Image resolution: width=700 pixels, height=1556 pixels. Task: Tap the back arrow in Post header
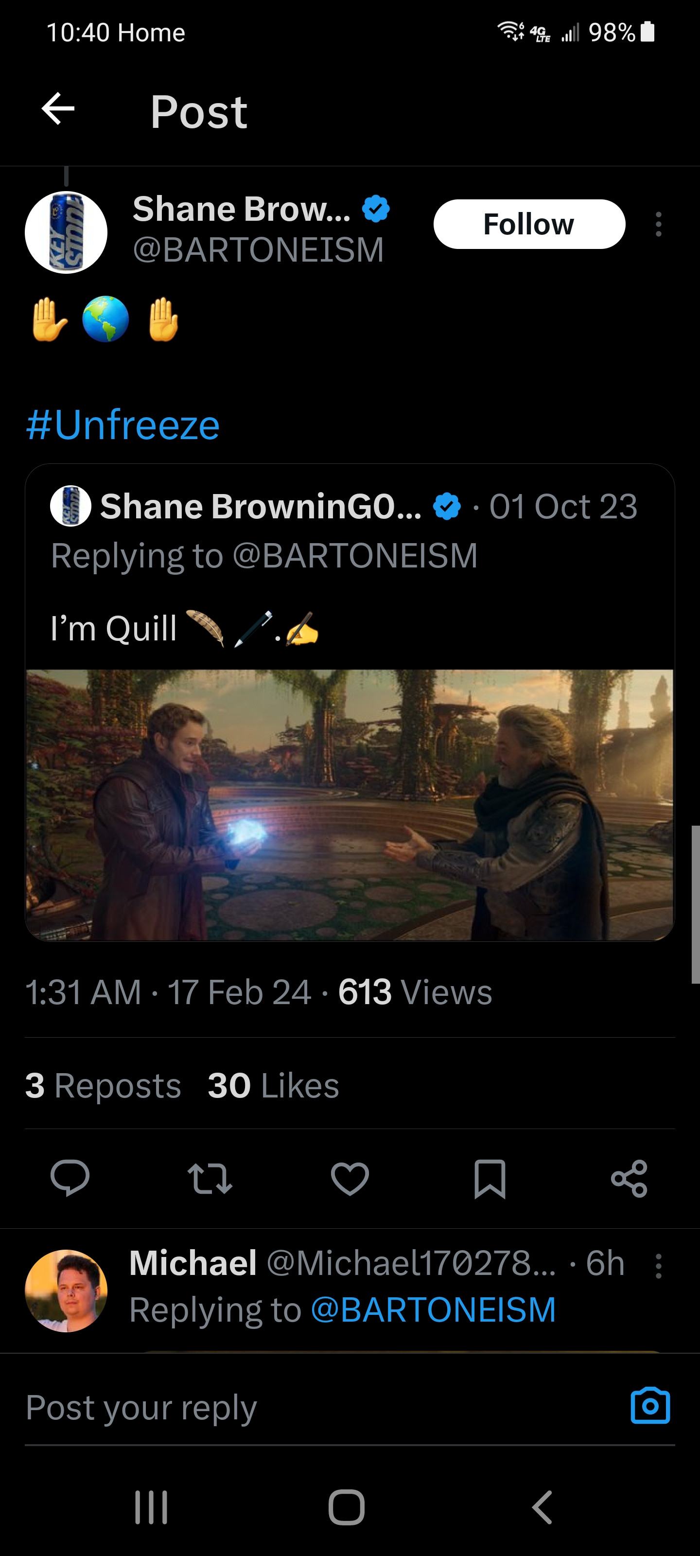[x=58, y=109]
